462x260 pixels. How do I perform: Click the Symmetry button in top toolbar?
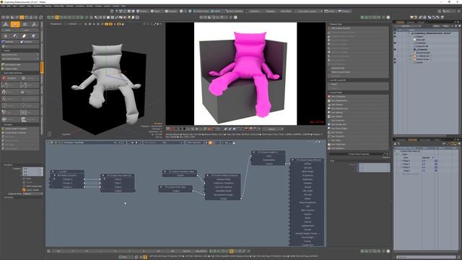(x=255, y=12)
